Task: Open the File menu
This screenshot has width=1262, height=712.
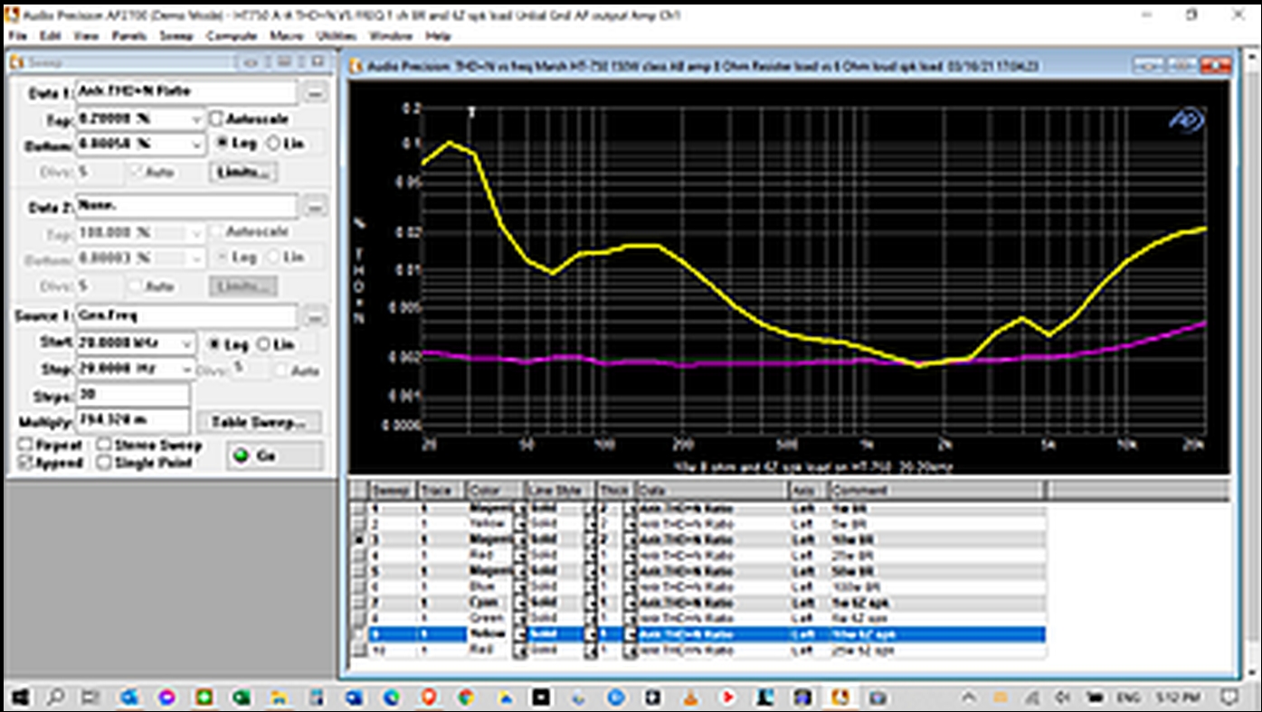Action: 19,36
